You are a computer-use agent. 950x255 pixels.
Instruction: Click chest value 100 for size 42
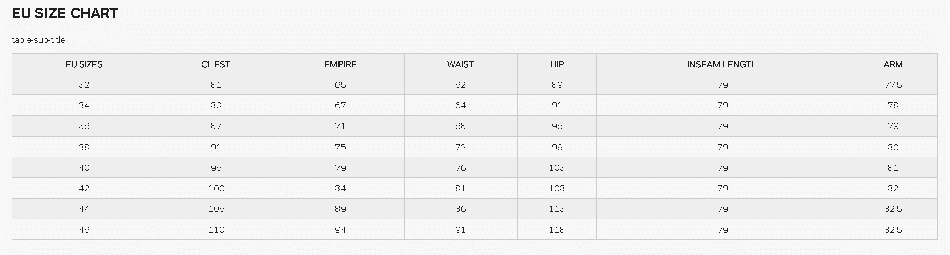216,188
